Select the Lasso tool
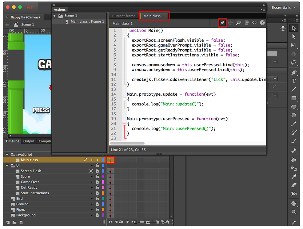303x229 pixels. tap(294, 63)
